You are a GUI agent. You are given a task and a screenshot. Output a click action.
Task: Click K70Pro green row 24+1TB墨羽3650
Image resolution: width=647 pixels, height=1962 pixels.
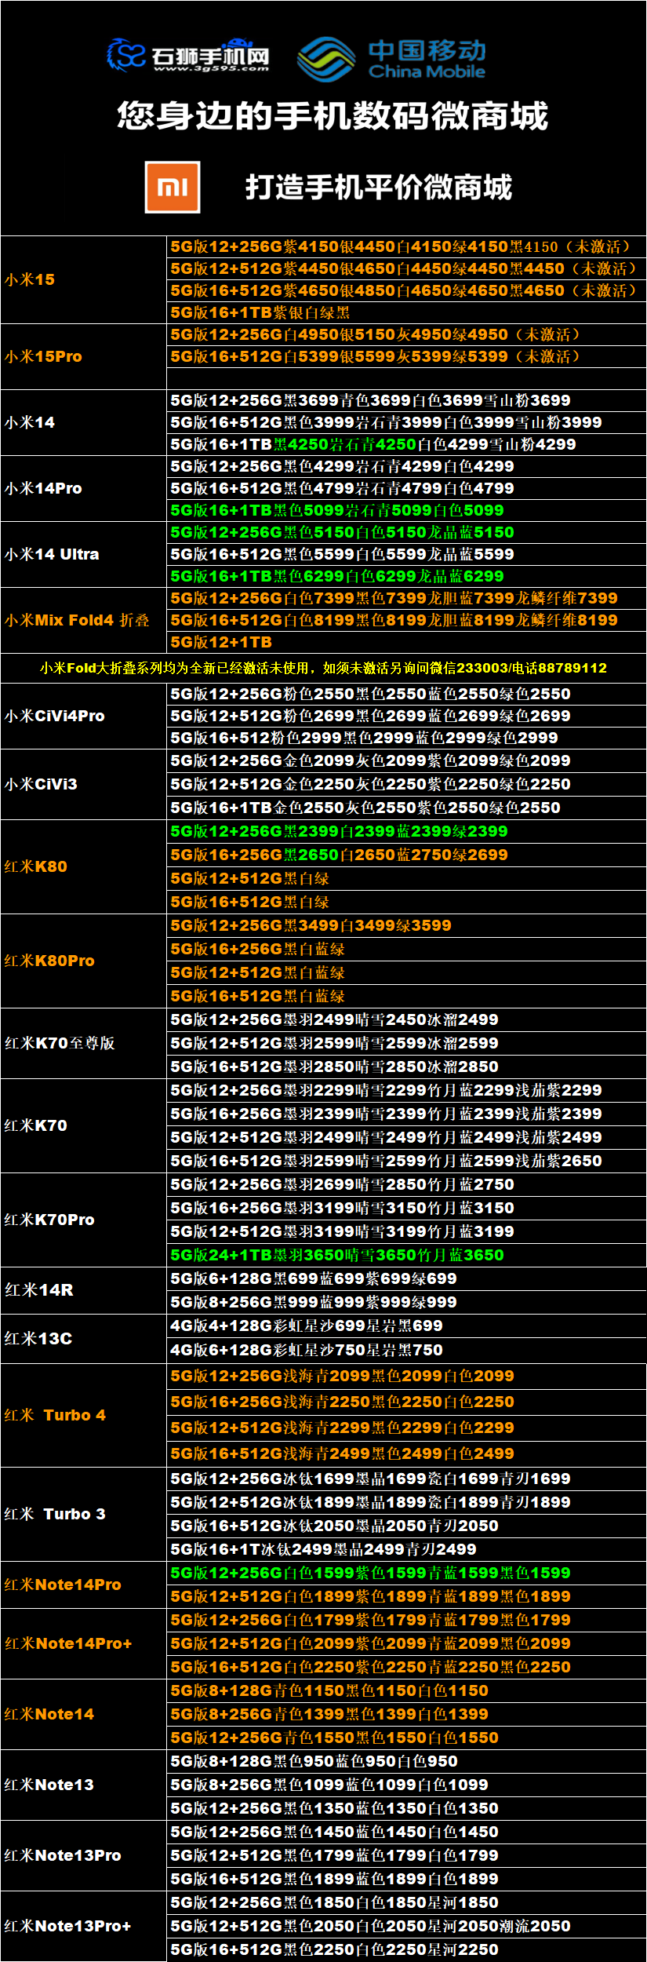point(406,1255)
